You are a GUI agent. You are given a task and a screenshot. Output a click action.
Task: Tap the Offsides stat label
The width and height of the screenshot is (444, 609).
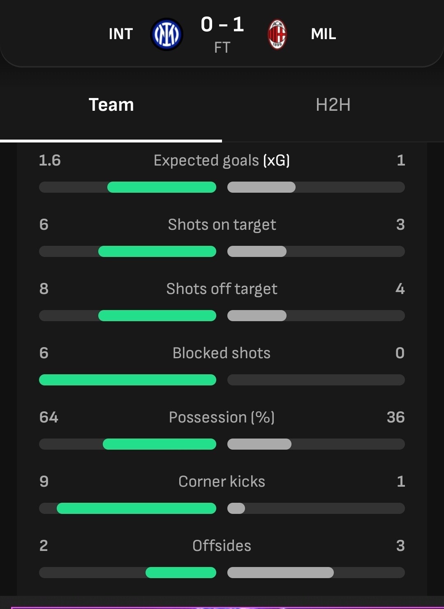tap(222, 546)
